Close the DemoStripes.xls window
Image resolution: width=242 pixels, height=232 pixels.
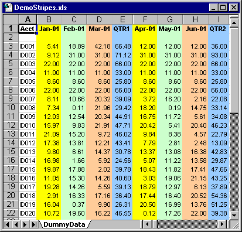[x=233, y=8]
